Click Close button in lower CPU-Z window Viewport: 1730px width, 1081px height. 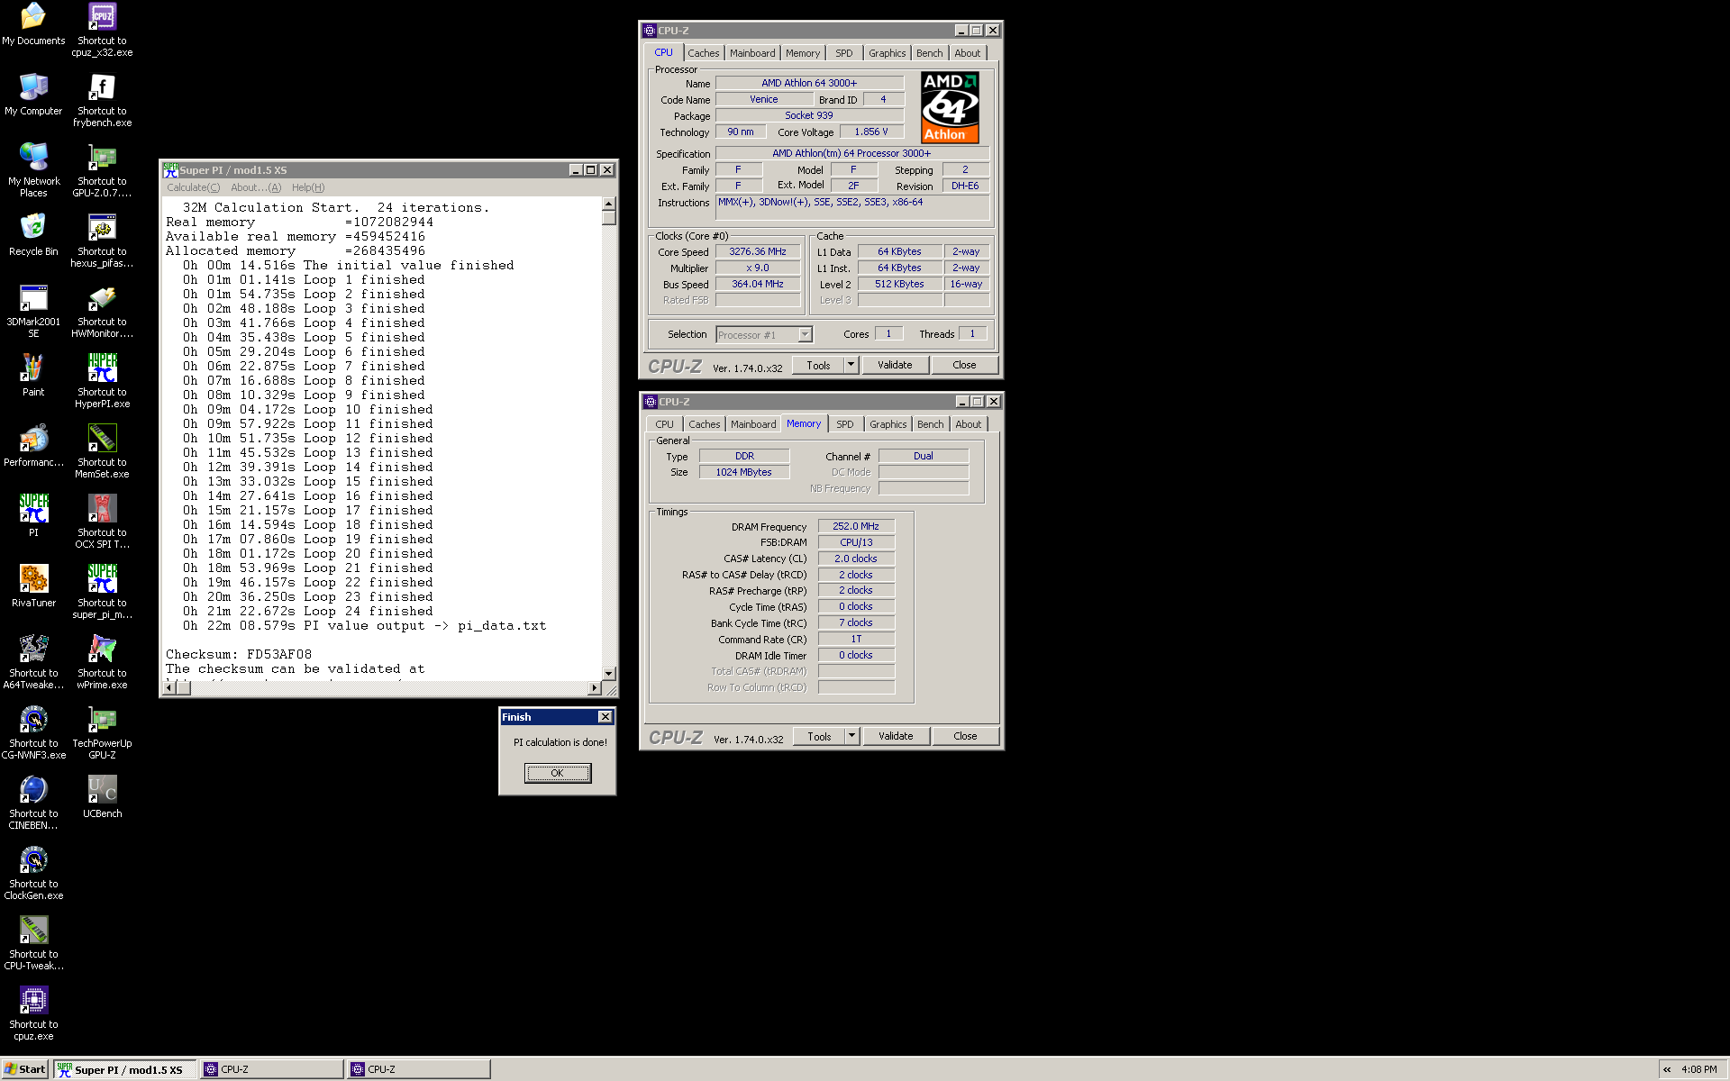pyautogui.click(x=965, y=736)
